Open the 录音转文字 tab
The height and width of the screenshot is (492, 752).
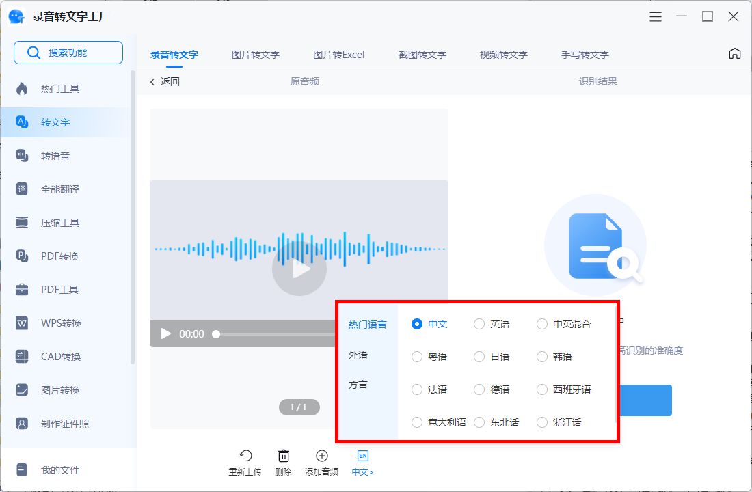tap(174, 55)
